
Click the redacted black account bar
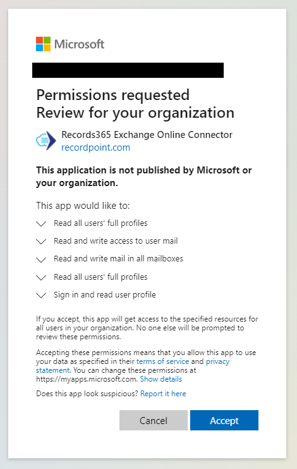point(128,70)
